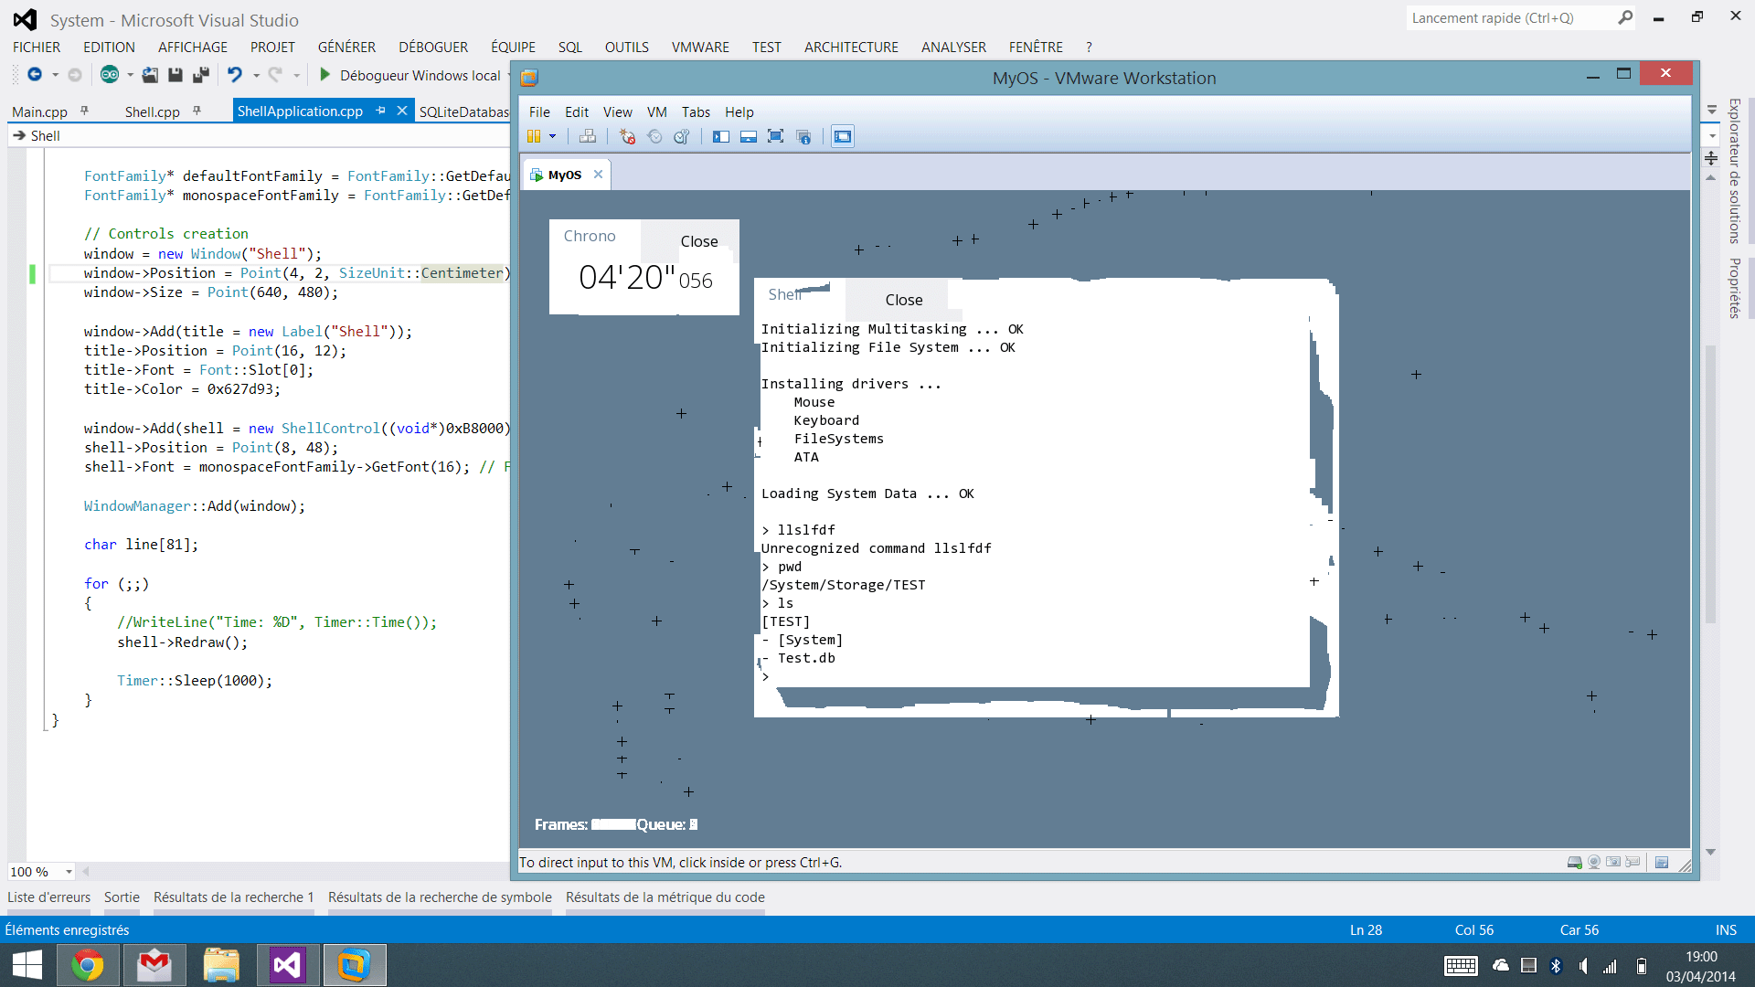1755x987 pixels.
Task: Toggle the VMware thumbnail bar icon
Action: coord(749,136)
